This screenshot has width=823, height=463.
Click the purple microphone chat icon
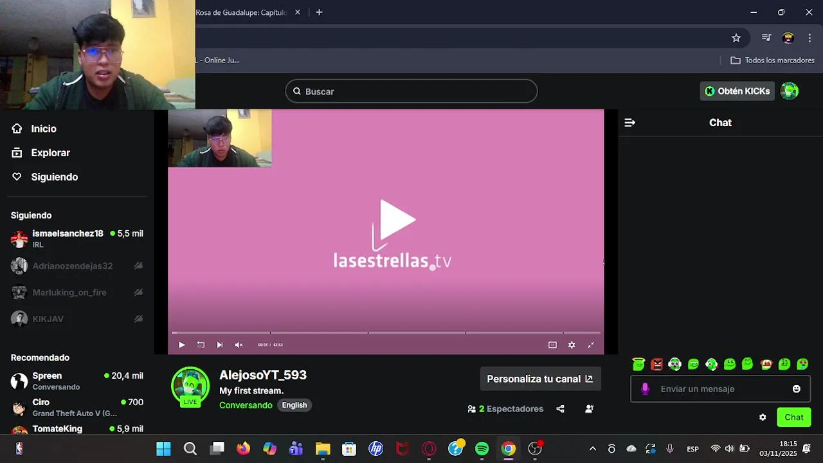[646, 389]
